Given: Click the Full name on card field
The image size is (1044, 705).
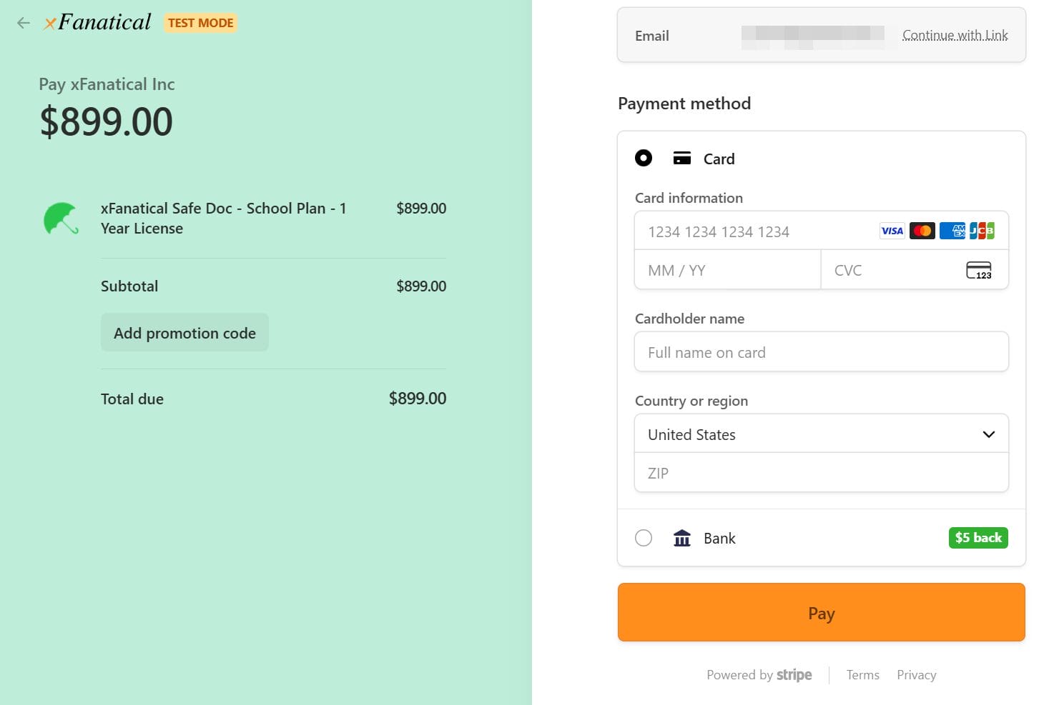Looking at the screenshot, I should [821, 352].
